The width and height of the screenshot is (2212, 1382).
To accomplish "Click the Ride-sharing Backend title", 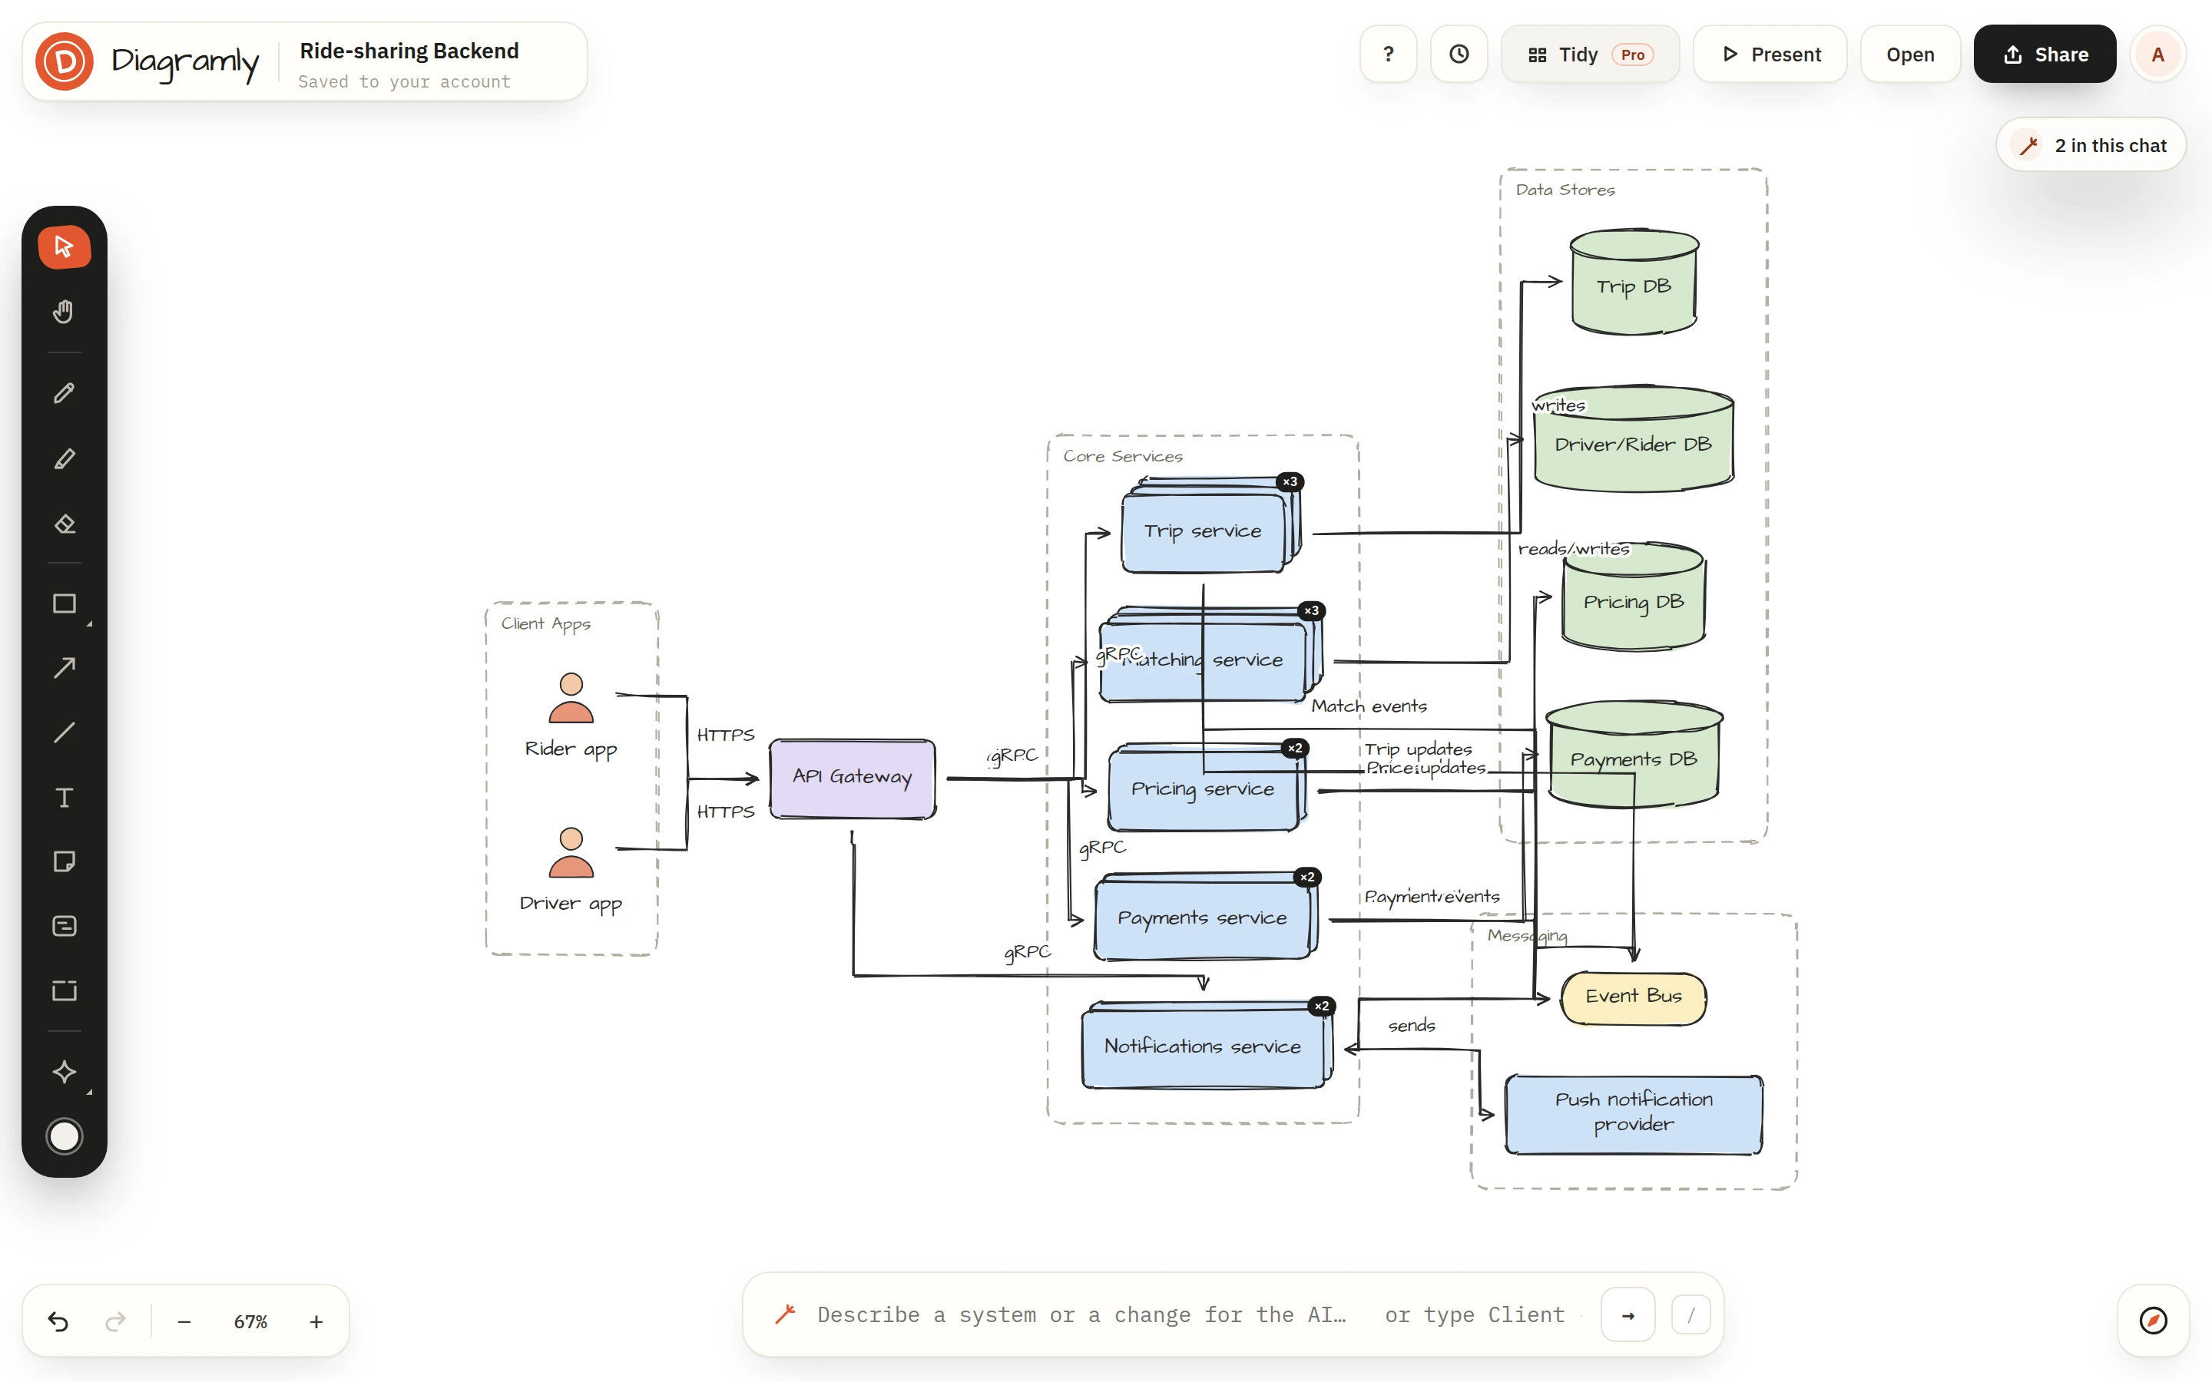I will click(x=409, y=51).
